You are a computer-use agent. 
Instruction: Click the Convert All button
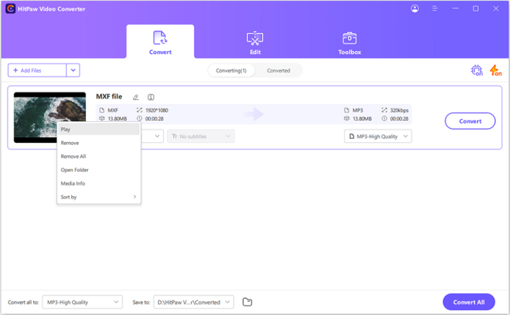(469, 302)
